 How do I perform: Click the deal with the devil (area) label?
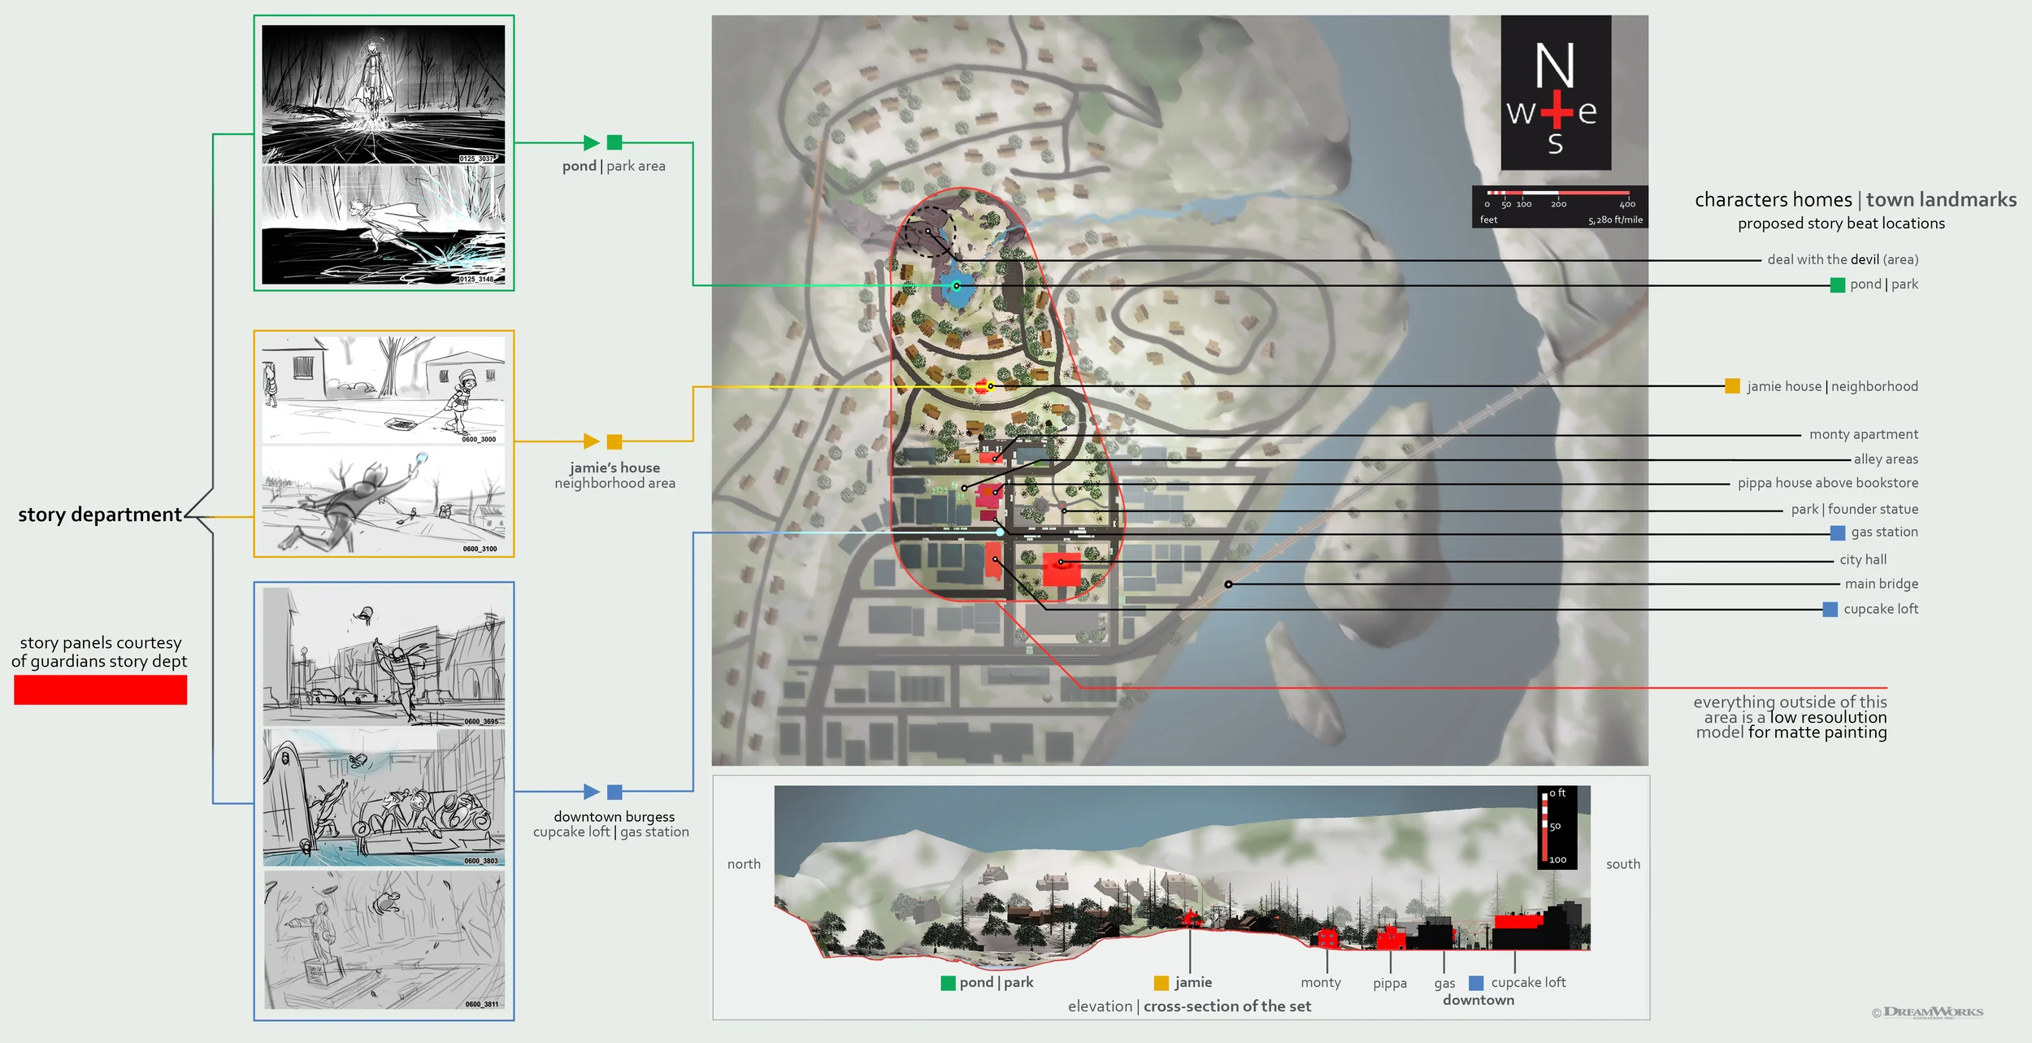tap(1843, 259)
